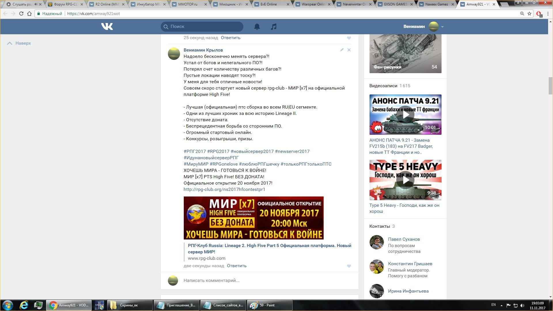
Task: Expand the Вениамин profile dropdown arrow
Action: 442,27
